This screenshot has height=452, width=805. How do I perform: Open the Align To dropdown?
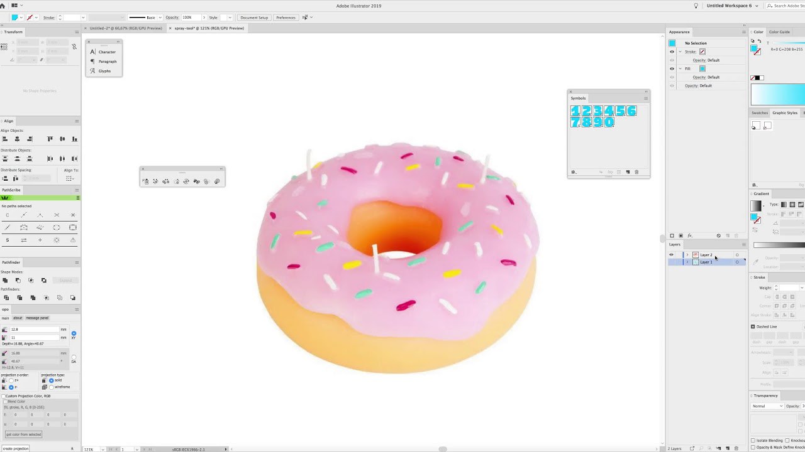pyautogui.click(x=71, y=178)
